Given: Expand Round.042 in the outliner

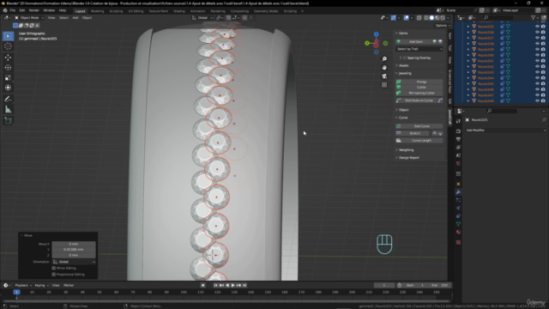Looking at the screenshot, I should coord(468,66).
